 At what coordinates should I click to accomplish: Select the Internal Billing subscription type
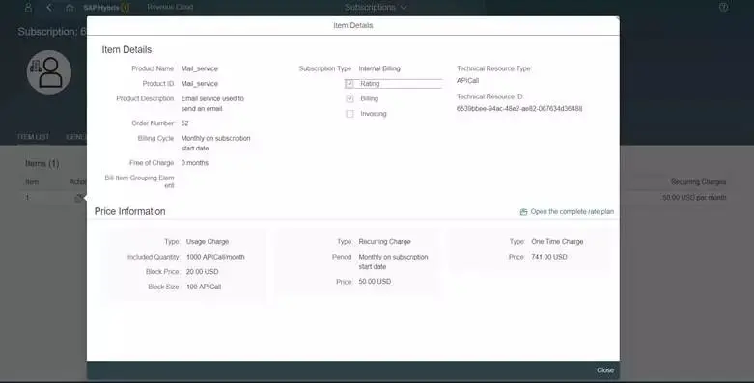pyautogui.click(x=379, y=68)
